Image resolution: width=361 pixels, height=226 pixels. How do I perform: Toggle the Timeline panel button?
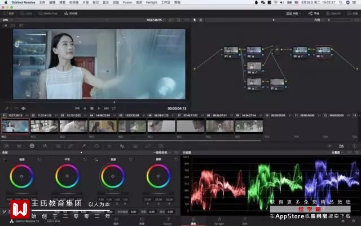pos(71,14)
